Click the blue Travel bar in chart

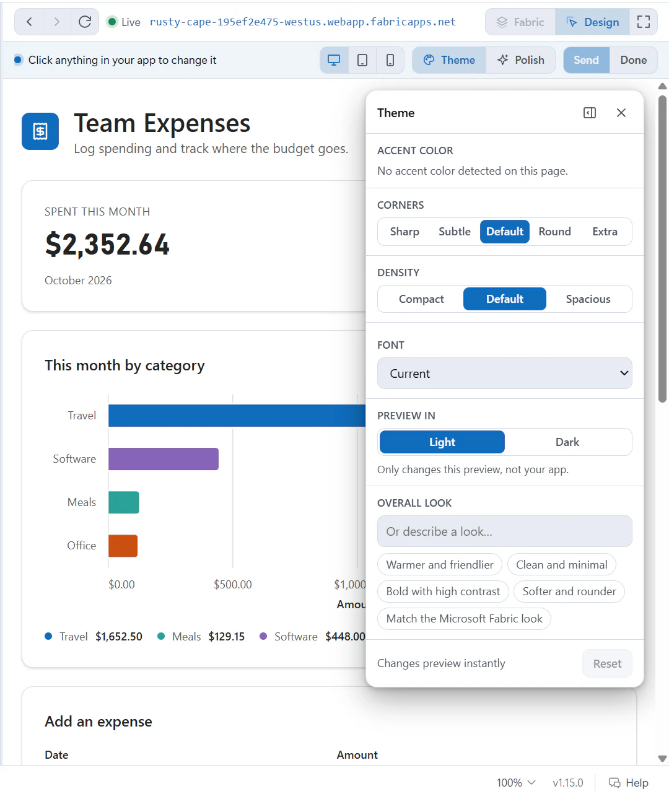pyautogui.click(x=237, y=416)
